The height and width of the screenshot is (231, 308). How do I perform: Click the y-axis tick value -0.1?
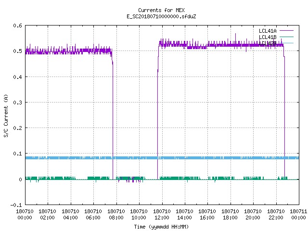pyautogui.click(x=16, y=205)
